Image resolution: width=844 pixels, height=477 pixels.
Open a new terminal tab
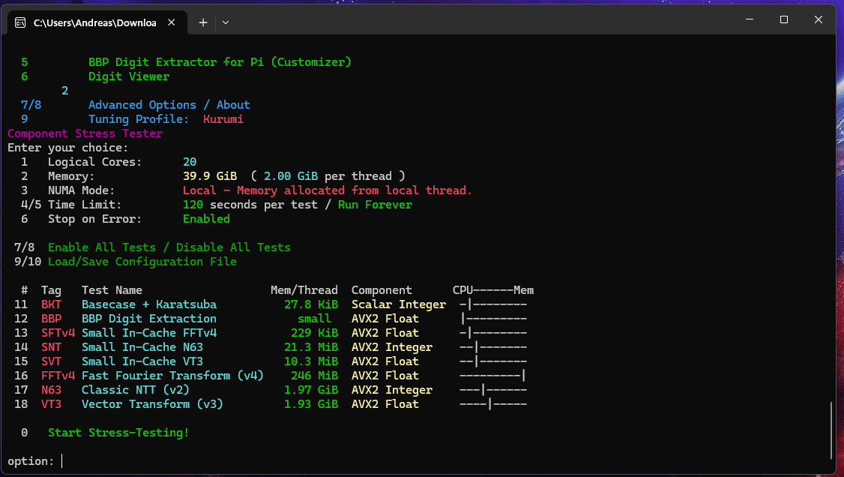[x=203, y=22]
